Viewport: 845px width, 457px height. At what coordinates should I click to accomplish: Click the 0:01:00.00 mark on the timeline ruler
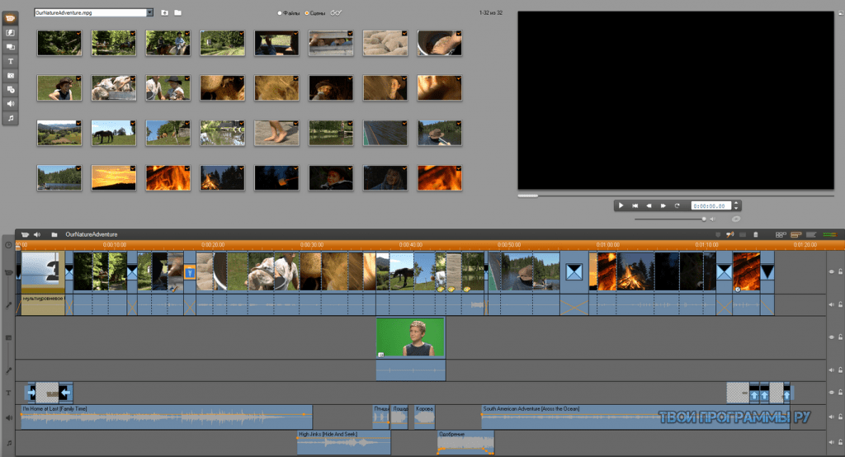pyautogui.click(x=608, y=245)
